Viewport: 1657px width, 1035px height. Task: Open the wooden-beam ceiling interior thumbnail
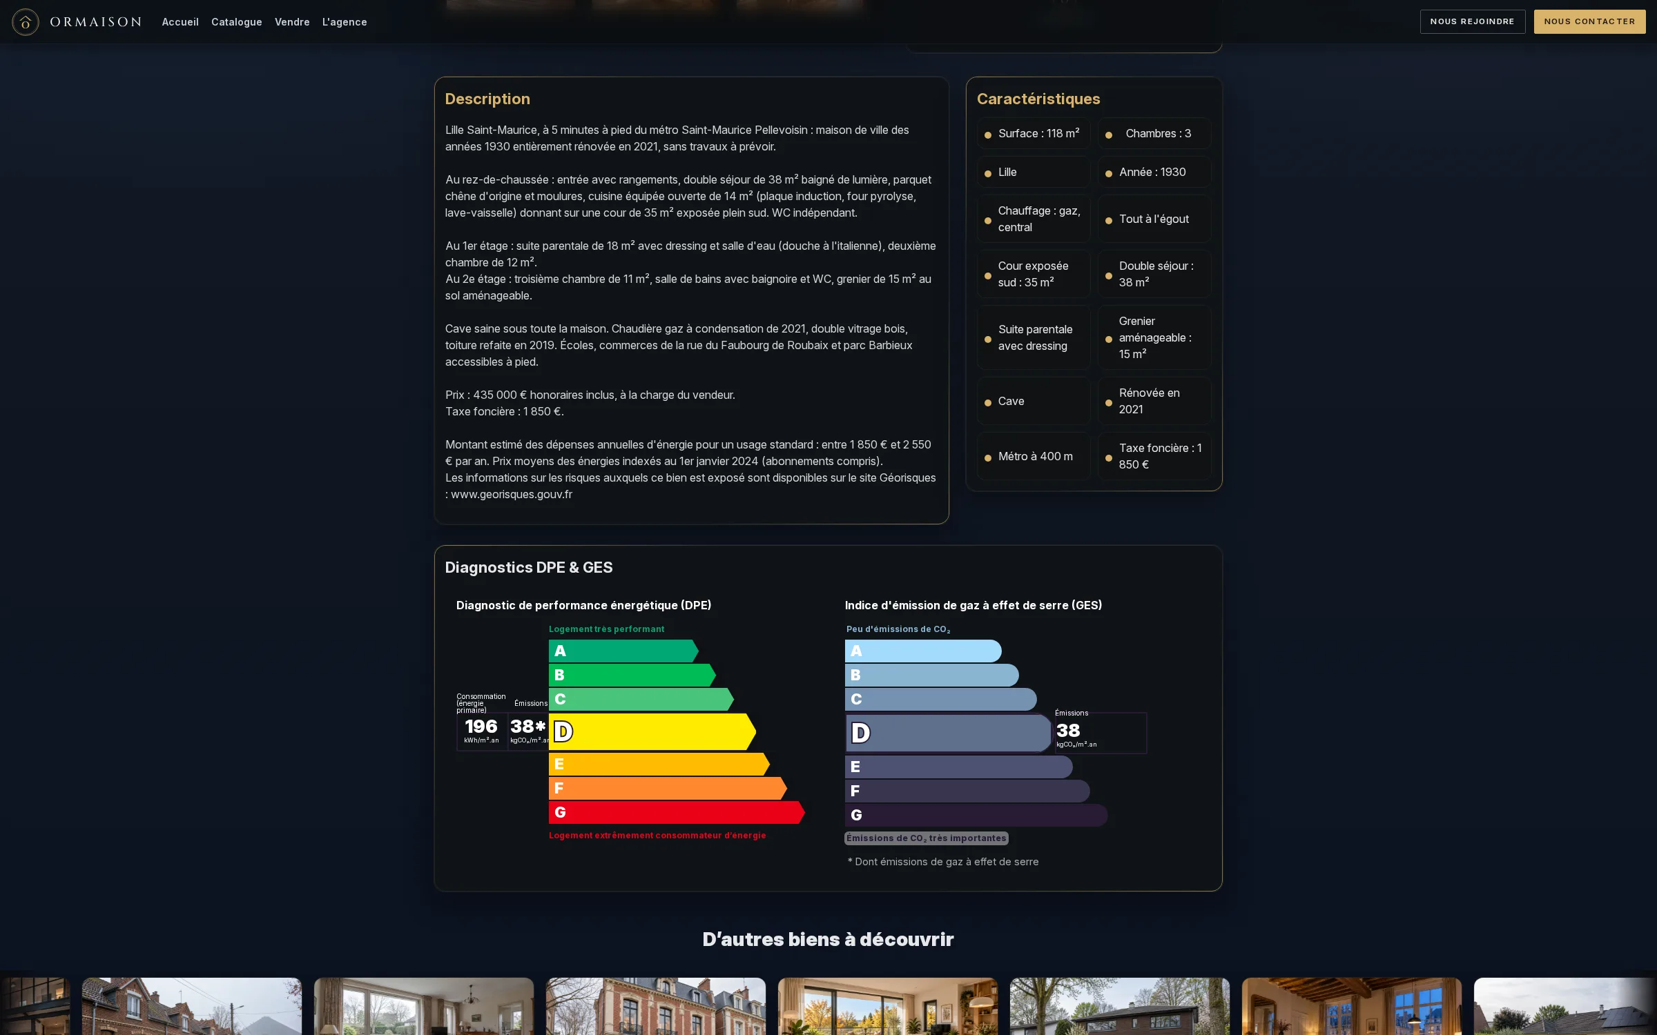[1352, 1006]
